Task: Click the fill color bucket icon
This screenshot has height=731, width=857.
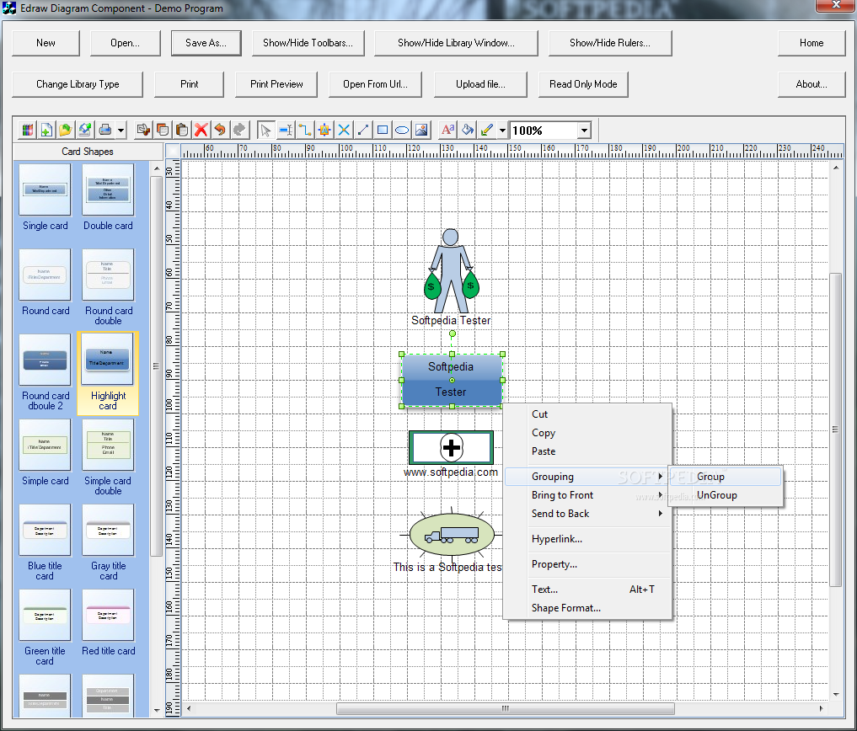Action: (x=468, y=130)
